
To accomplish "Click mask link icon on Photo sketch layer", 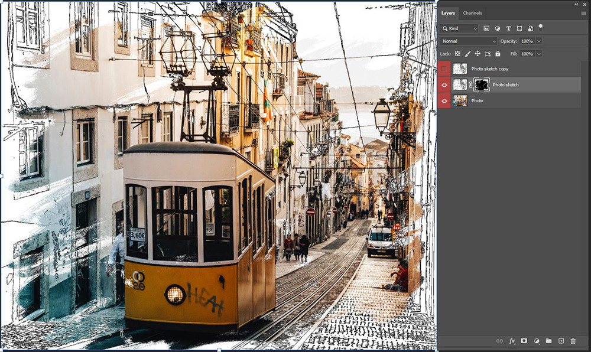I will (x=470, y=84).
